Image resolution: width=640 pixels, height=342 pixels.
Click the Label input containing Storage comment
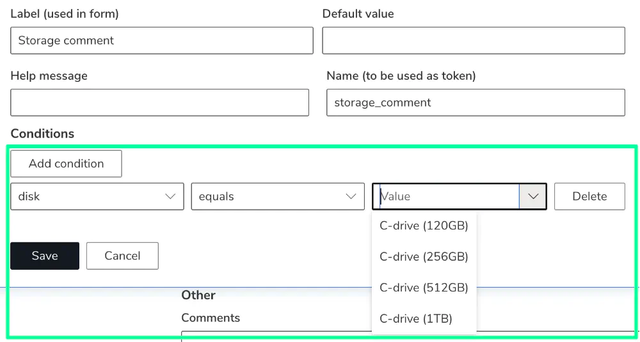[162, 40]
